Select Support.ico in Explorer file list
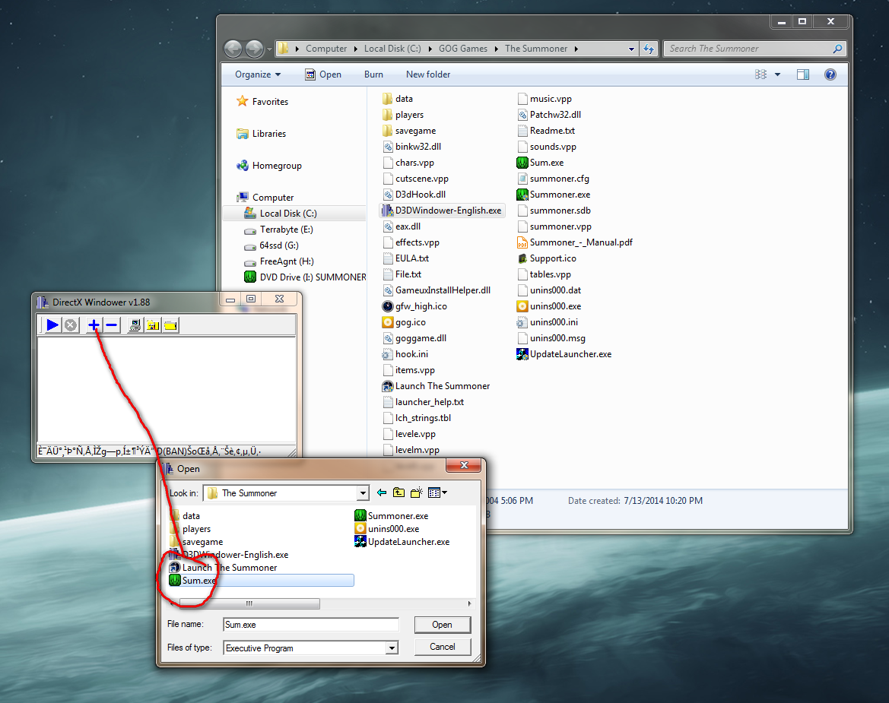889x703 pixels. click(x=547, y=258)
